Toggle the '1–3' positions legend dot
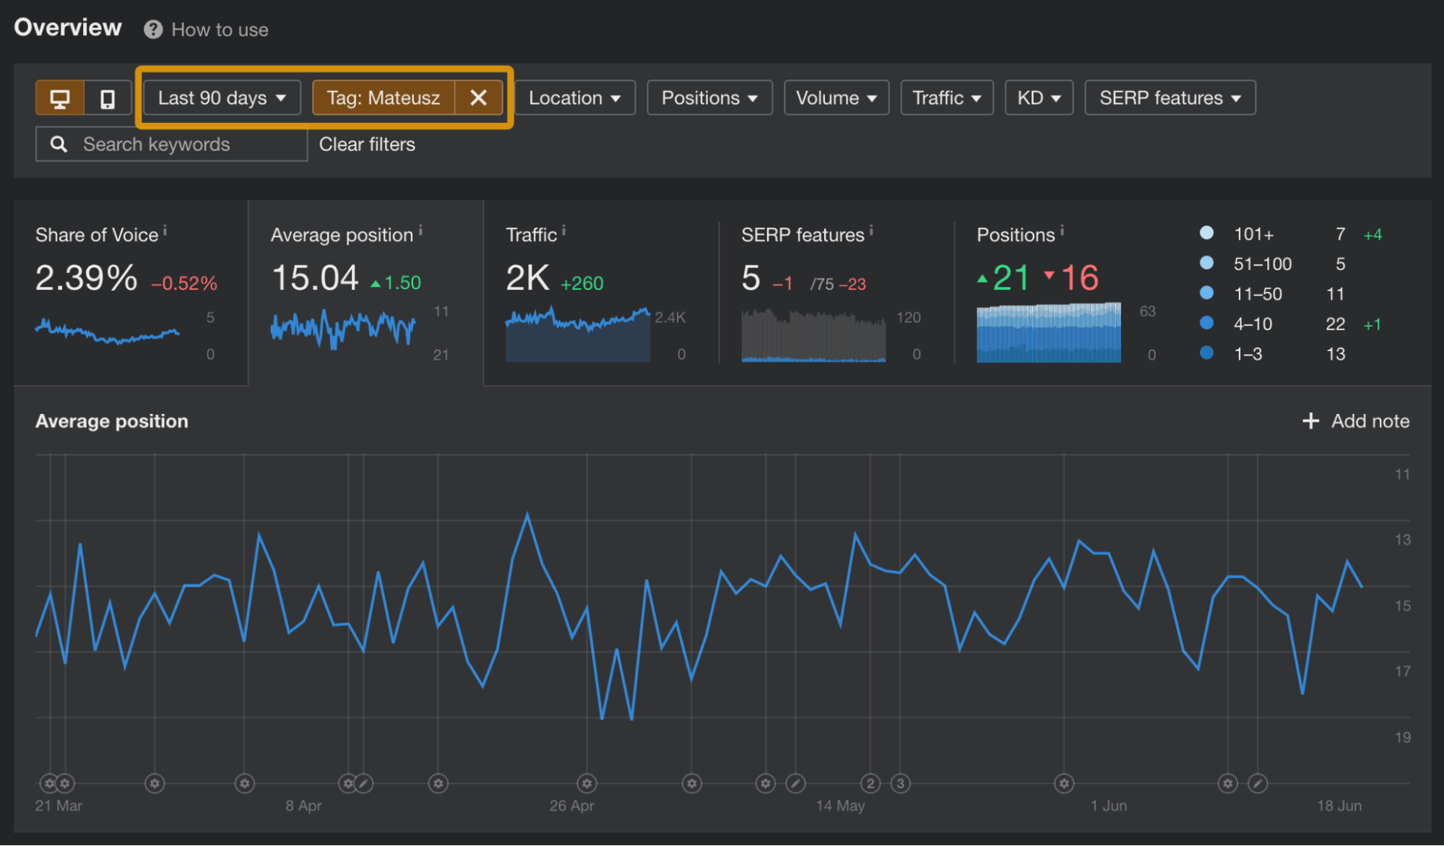 click(1206, 353)
